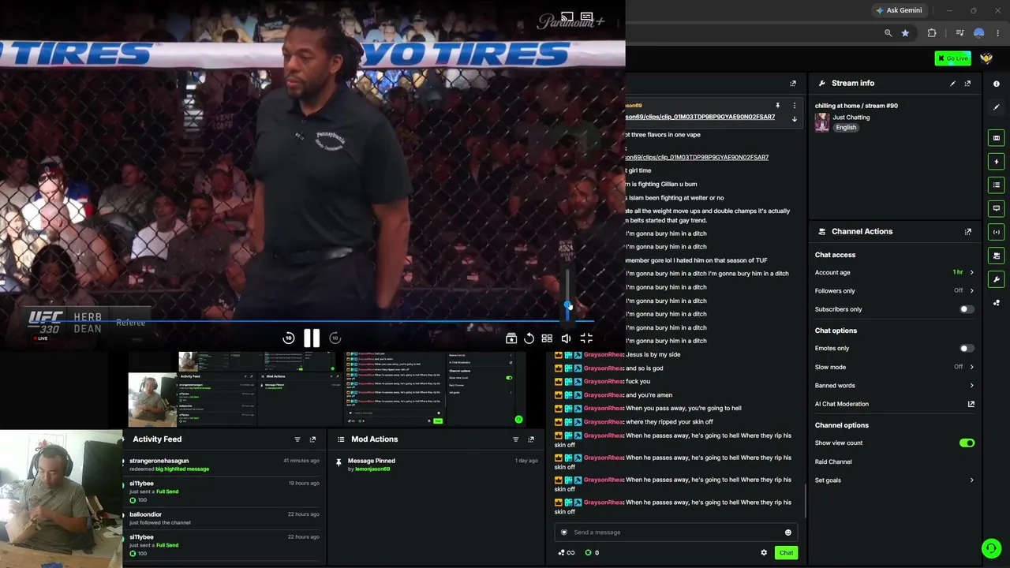Click the green Go Live button
The height and width of the screenshot is (568, 1010).
coord(952,58)
